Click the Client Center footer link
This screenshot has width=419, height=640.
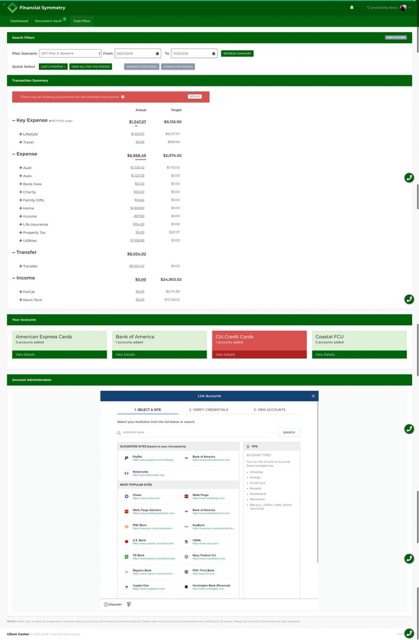click(18, 634)
